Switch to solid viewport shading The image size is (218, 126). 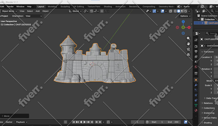click(x=179, y=11)
